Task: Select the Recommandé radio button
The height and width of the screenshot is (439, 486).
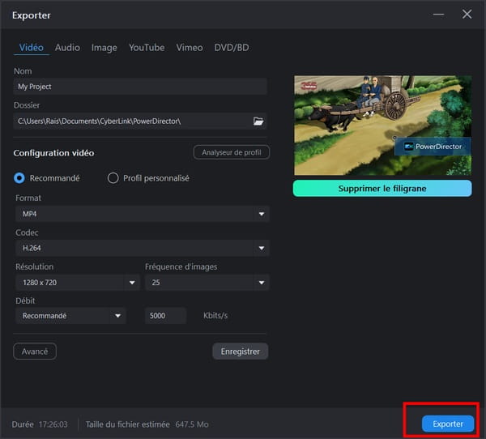Action: coord(19,178)
